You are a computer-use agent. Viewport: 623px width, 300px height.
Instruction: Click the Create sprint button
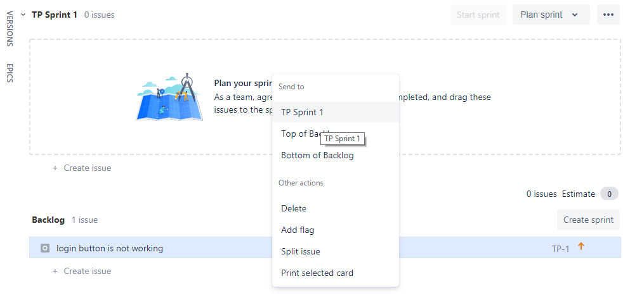point(588,220)
